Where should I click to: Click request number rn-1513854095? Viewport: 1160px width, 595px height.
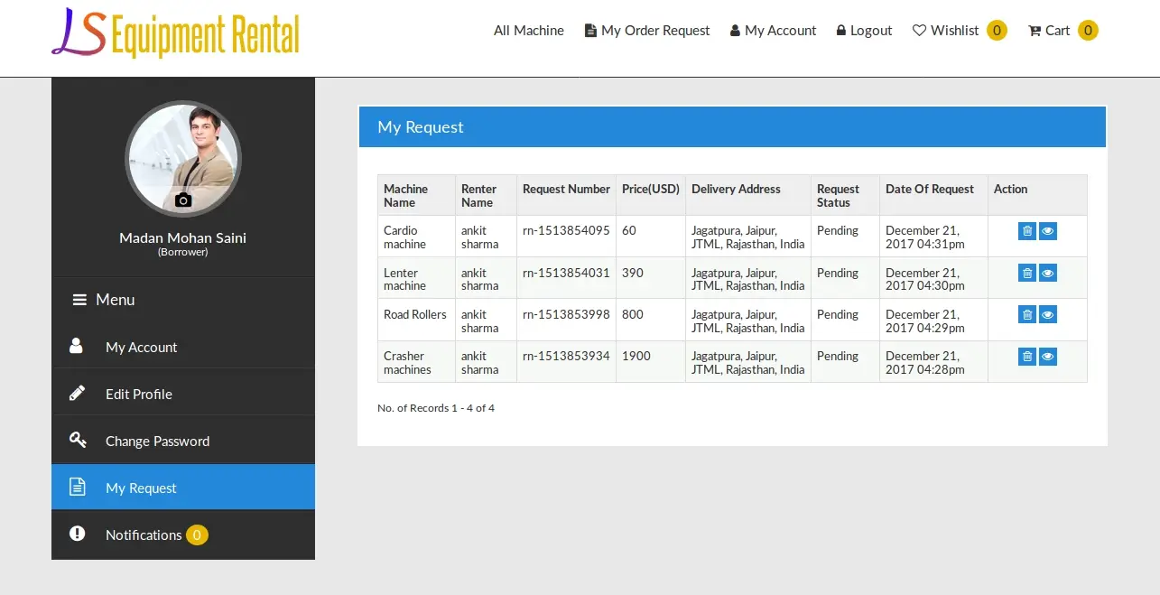click(566, 230)
